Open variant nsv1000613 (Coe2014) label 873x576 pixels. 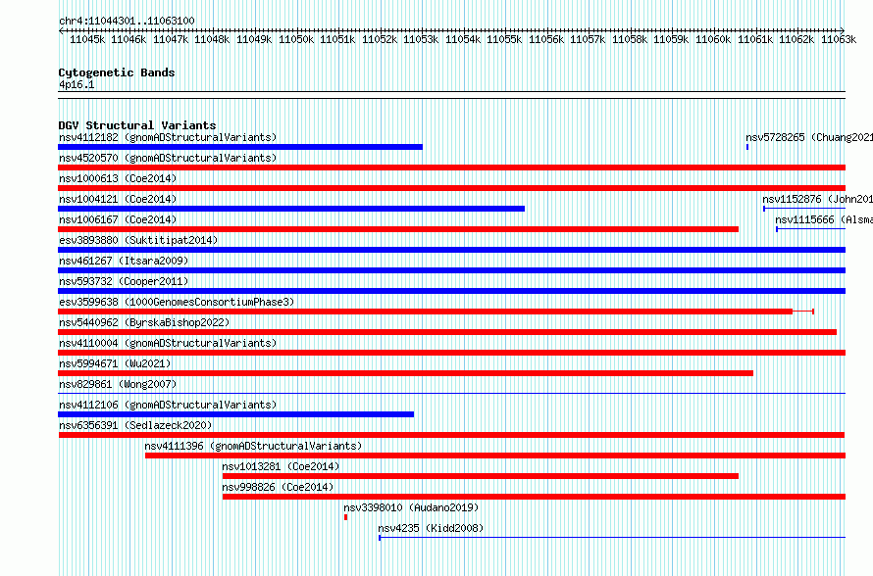[x=118, y=178]
